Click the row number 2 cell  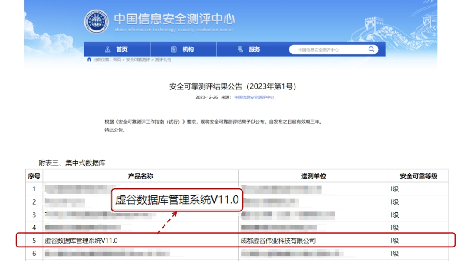[34, 202]
